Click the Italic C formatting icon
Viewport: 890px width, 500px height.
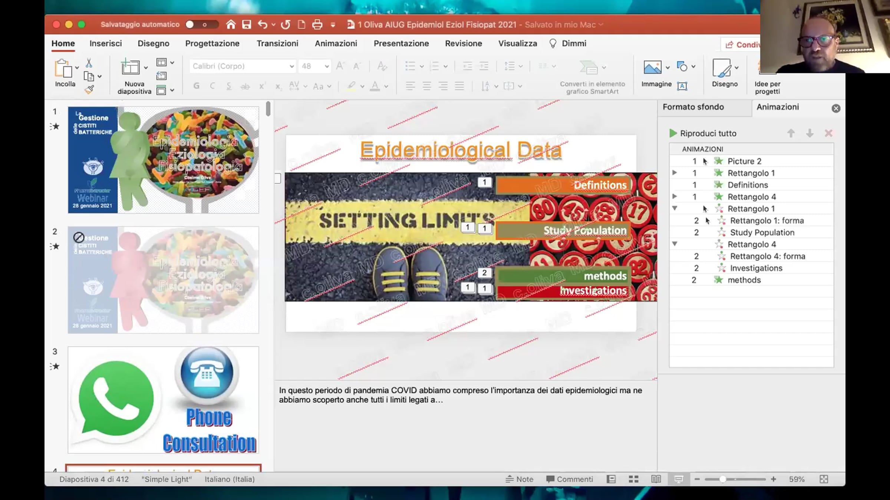[212, 86]
